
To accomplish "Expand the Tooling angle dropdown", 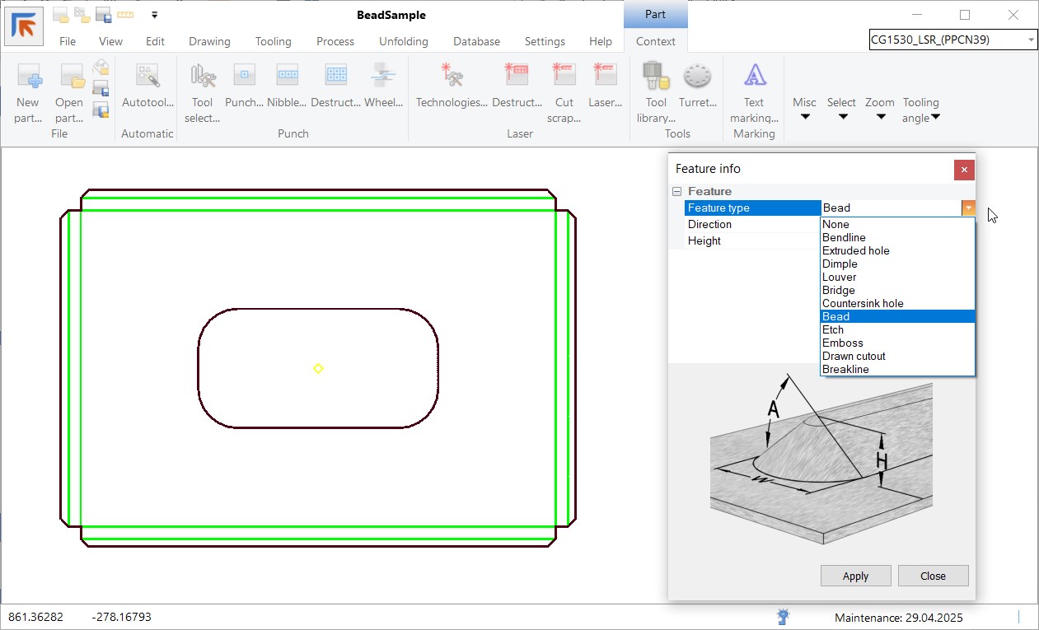I will tap(920, 110).
